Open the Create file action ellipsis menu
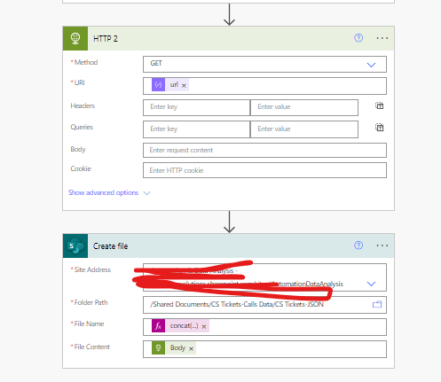Image resolution: width=441 pixels, height=382 pixels. [x=382, y=246]
